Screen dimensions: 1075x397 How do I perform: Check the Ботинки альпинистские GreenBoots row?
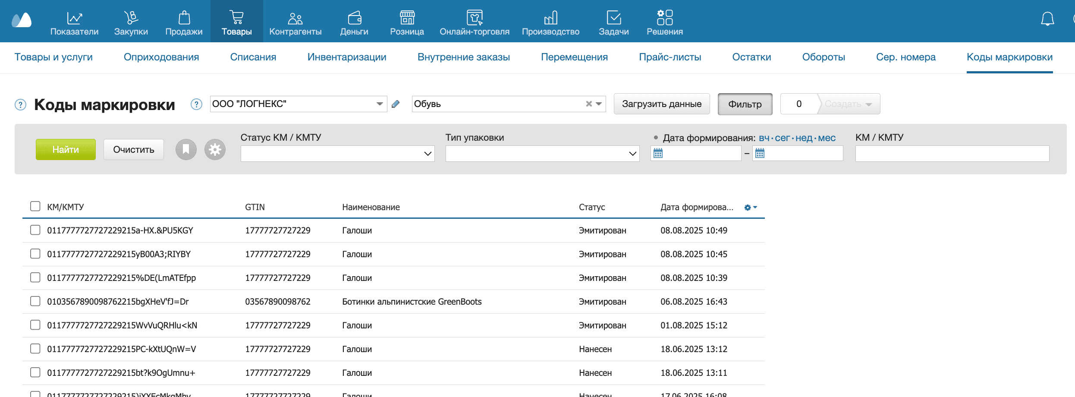(35, 301)
